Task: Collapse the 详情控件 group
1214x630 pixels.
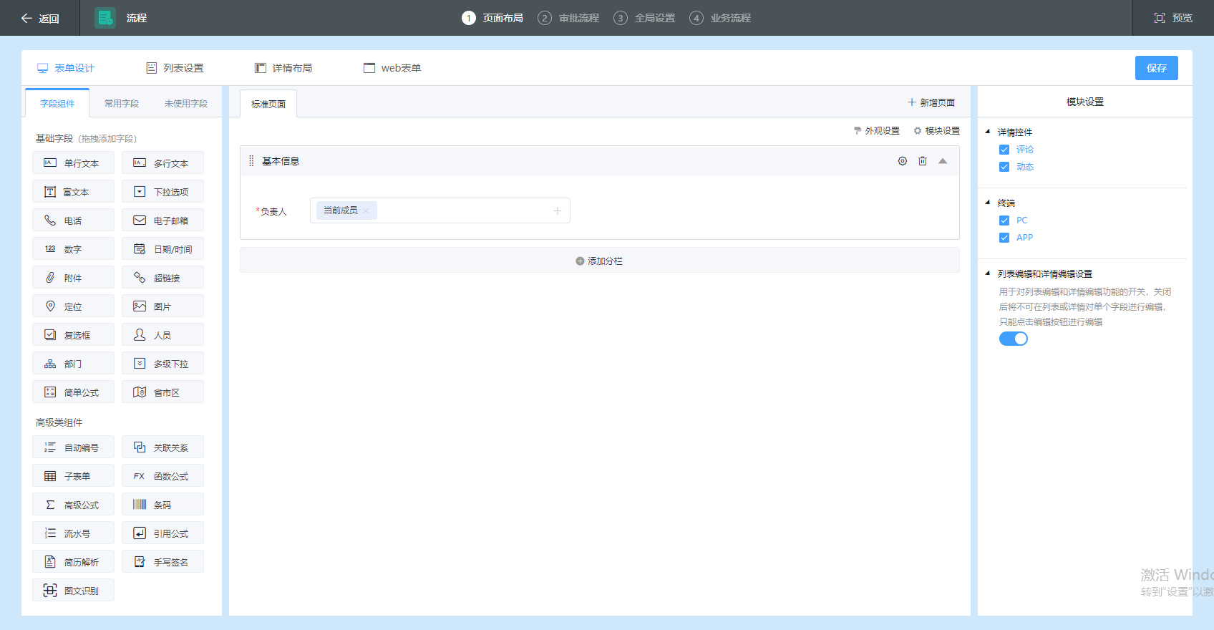Action: coord(988,132)
